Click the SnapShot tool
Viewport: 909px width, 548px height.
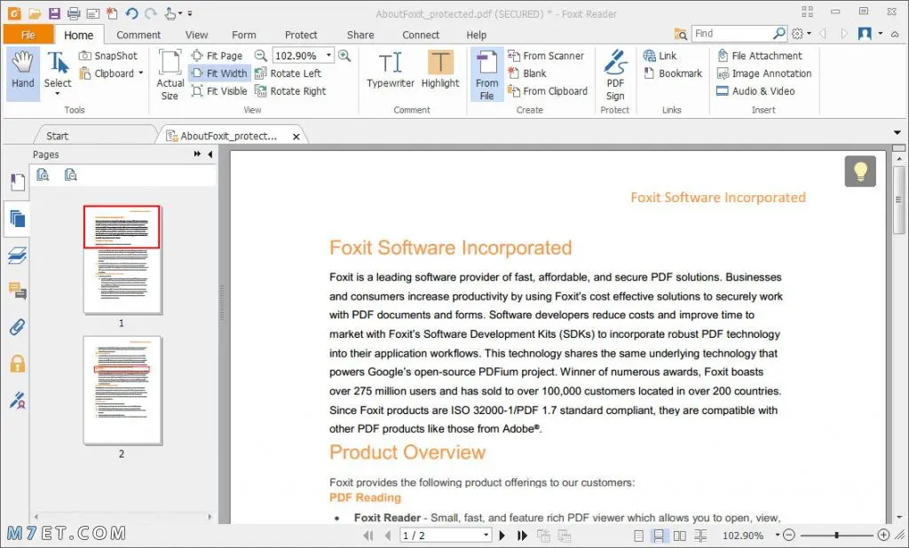pyautogui.click(x=108, y=56)
